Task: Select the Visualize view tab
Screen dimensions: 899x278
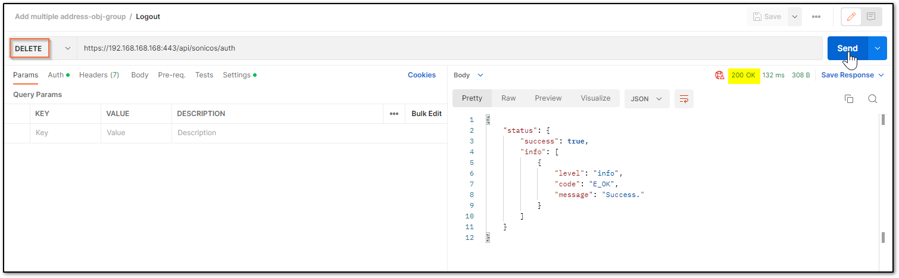Action: (595, 98)
